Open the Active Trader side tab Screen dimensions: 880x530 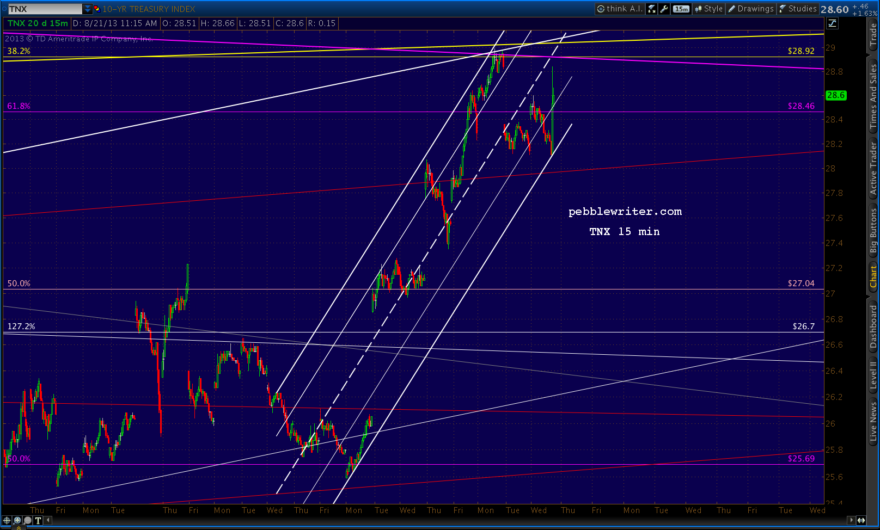(x=873, y=168)
